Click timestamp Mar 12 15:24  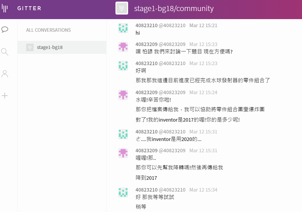[203, 93]
